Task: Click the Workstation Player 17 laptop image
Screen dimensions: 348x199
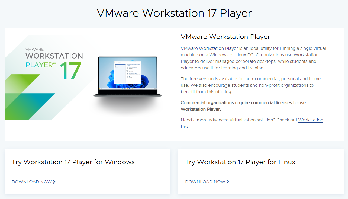Action: 128,77
